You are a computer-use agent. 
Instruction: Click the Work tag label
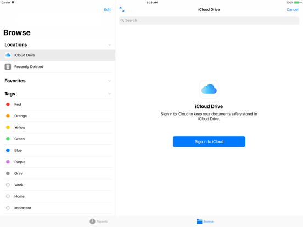tap(19, 185)
